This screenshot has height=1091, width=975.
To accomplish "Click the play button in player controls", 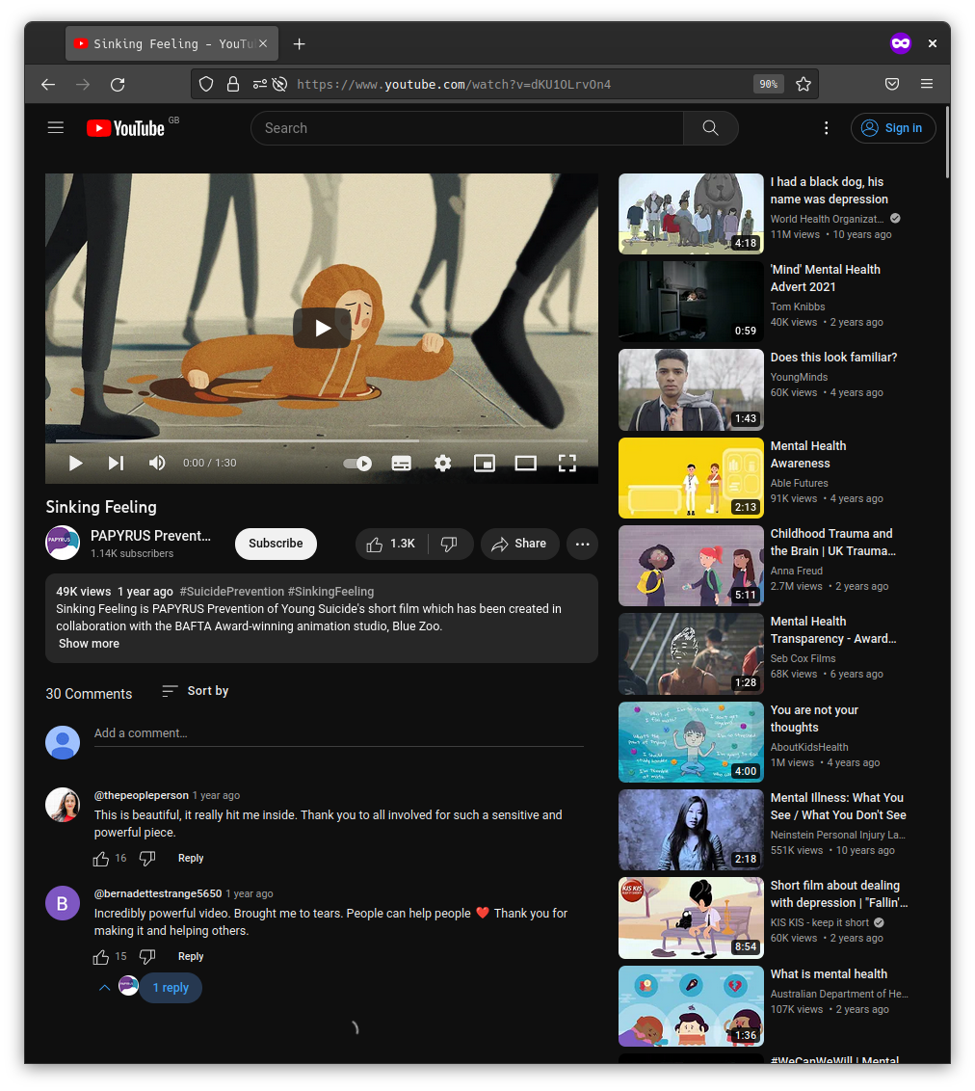I will [76, 464].
